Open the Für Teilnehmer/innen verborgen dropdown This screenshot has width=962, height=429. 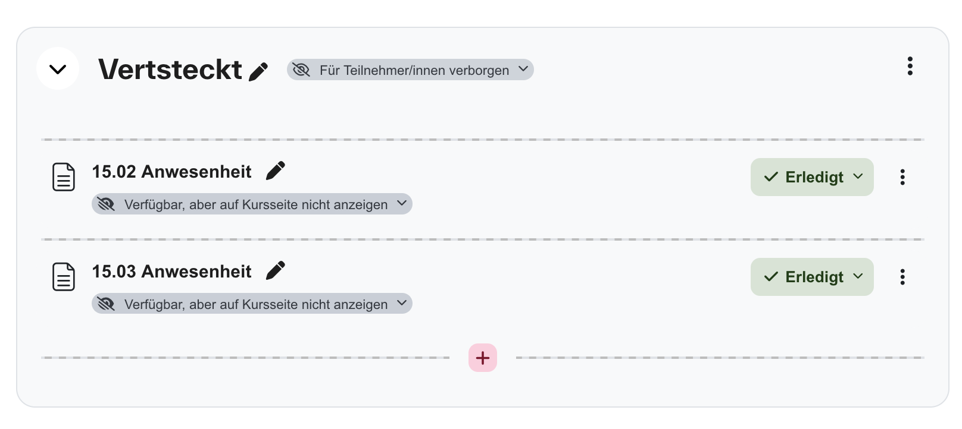(x=523, y=70)
